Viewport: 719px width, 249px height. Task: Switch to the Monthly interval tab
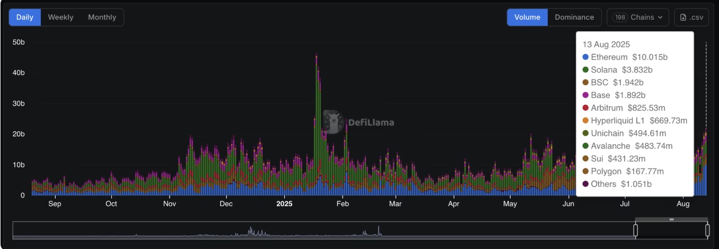tap(102, 17)
